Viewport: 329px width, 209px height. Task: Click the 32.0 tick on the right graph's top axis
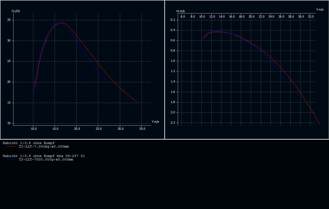coord(311,16)
